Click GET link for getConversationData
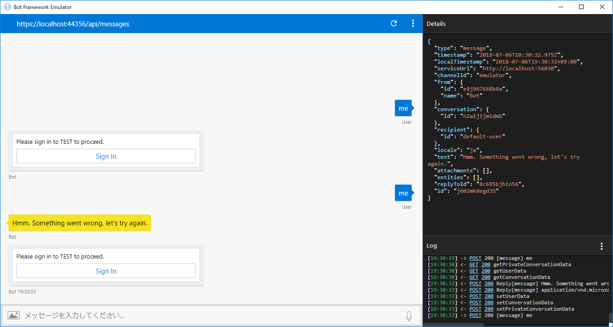Viewport: 613px width, 327px height. point(474,277)
